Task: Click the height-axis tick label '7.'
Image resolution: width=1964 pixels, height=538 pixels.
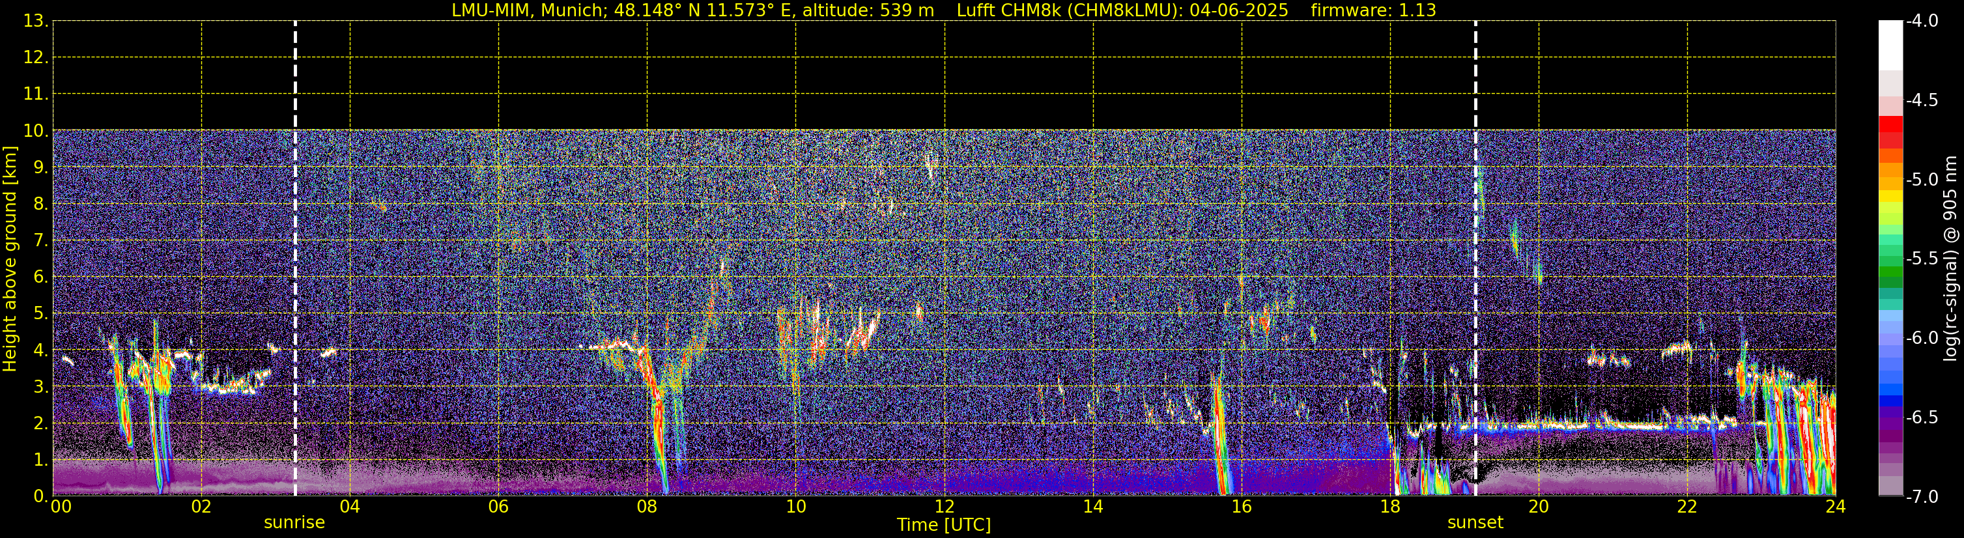Action: coord(40,240)
